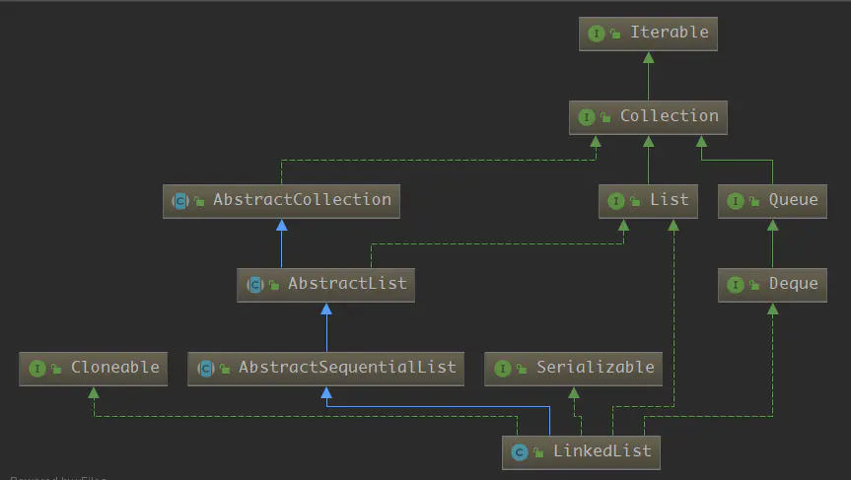
Task: Click the public lock icon beside Deque
Action: click(x=754, y=285)
